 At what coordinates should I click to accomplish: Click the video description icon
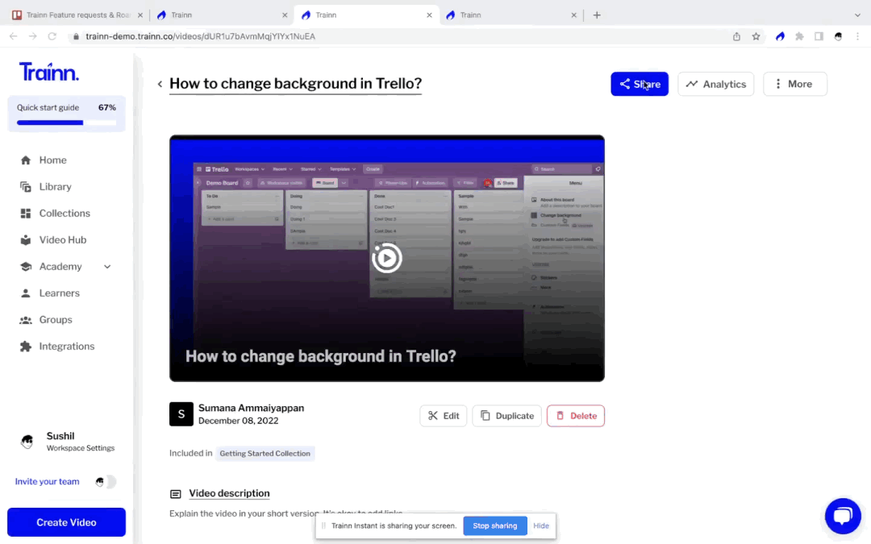176,494
